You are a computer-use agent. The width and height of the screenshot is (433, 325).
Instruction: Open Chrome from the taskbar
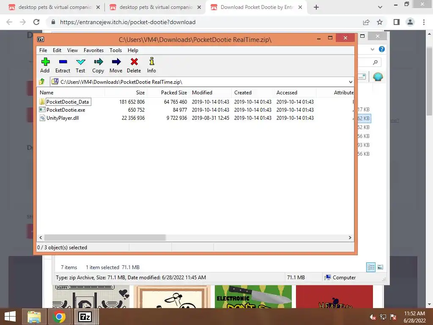(x=59, y=317)
